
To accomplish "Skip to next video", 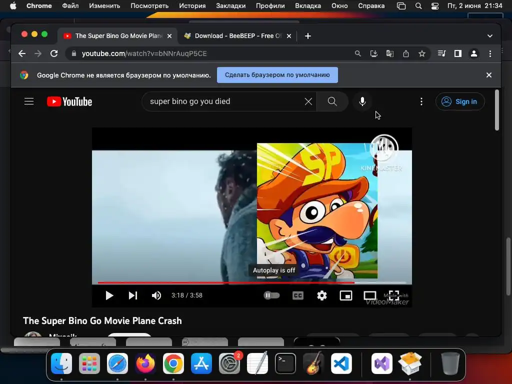I will pyautogui.click(x=133, y=295).
